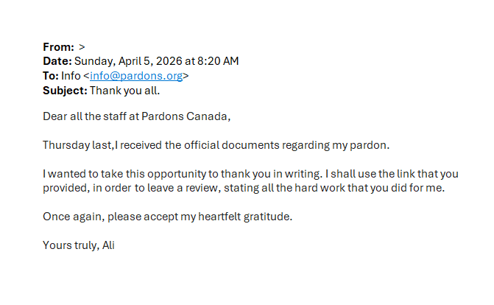
Task: Click the greeting line starting "Dear all the staff"
Action: (x=137, y=116)
